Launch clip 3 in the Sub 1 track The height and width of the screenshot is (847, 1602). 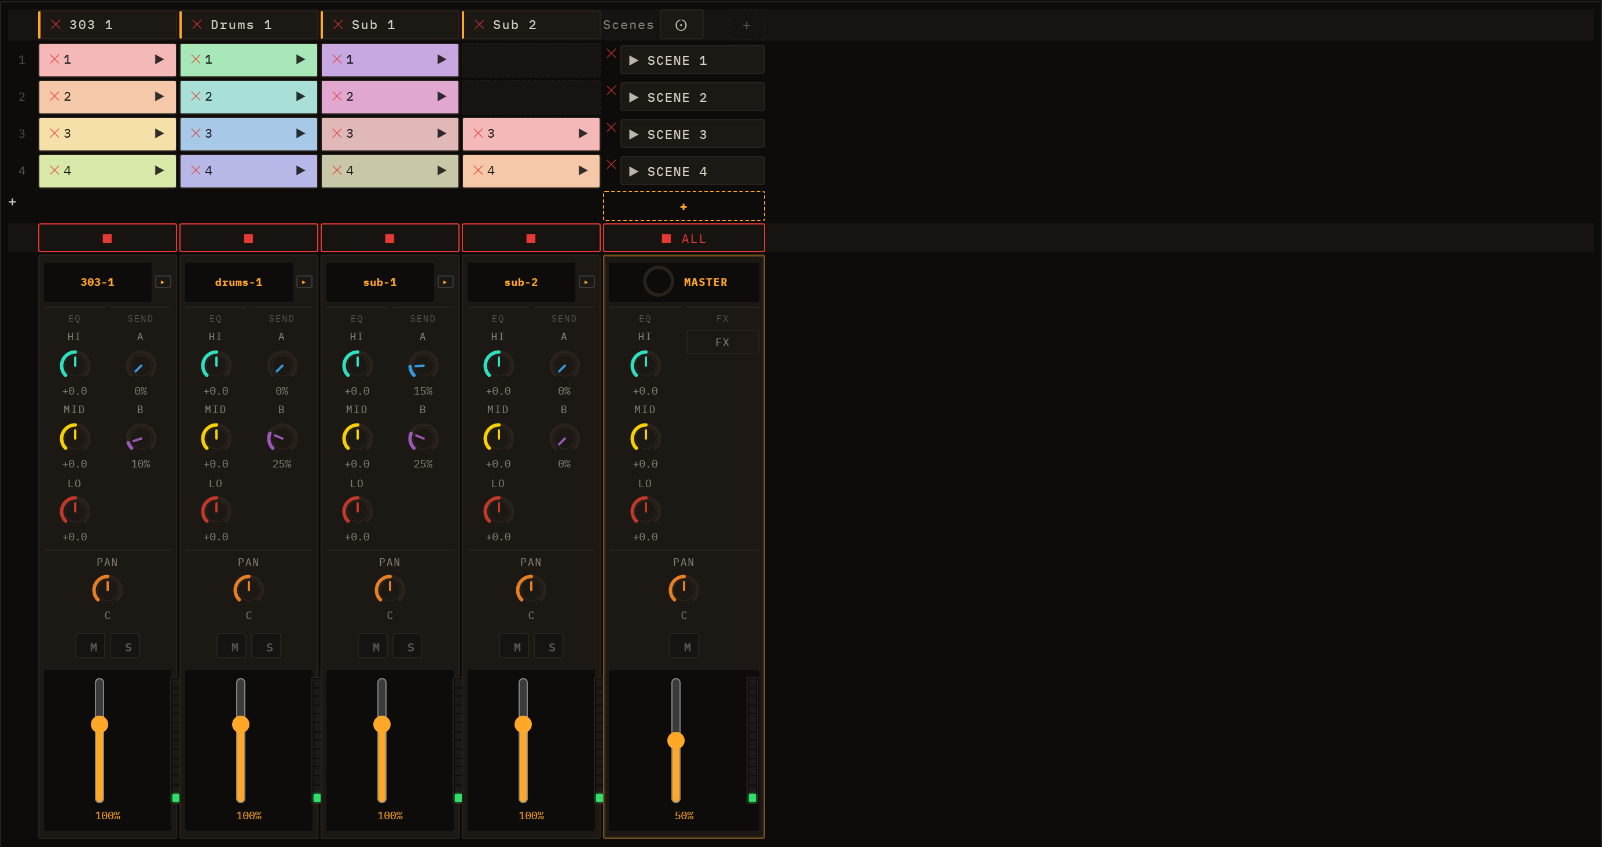point(442,134)
